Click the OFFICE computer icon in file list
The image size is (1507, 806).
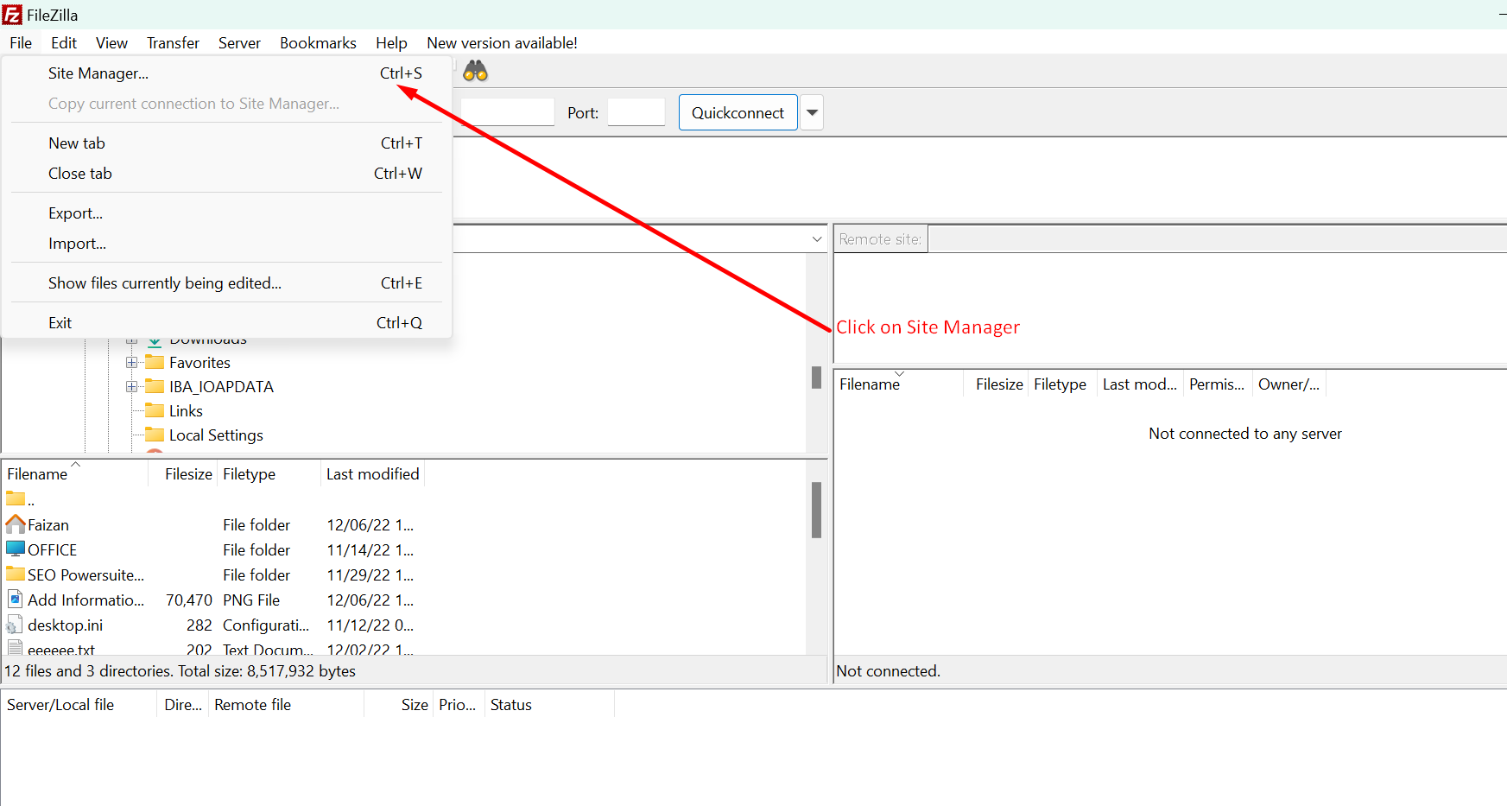pos(16,549)
